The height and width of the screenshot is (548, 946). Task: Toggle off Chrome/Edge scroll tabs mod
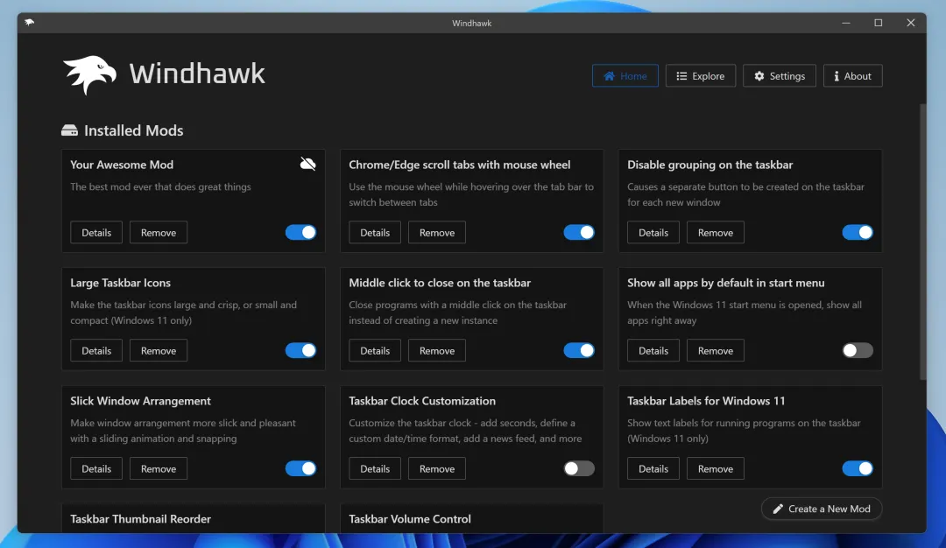(x=579, y=232)
